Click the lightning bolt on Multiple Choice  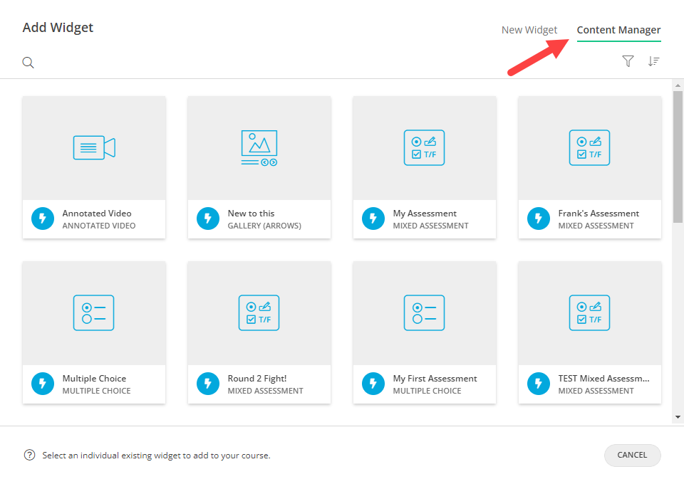tap(42, 384)
